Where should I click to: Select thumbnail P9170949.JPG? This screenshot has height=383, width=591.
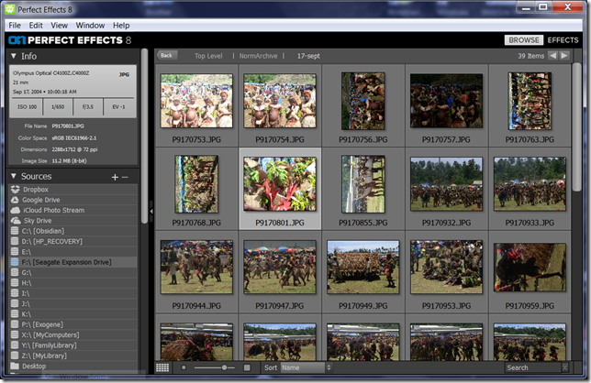pyautogui.click(x=363, y=268)
